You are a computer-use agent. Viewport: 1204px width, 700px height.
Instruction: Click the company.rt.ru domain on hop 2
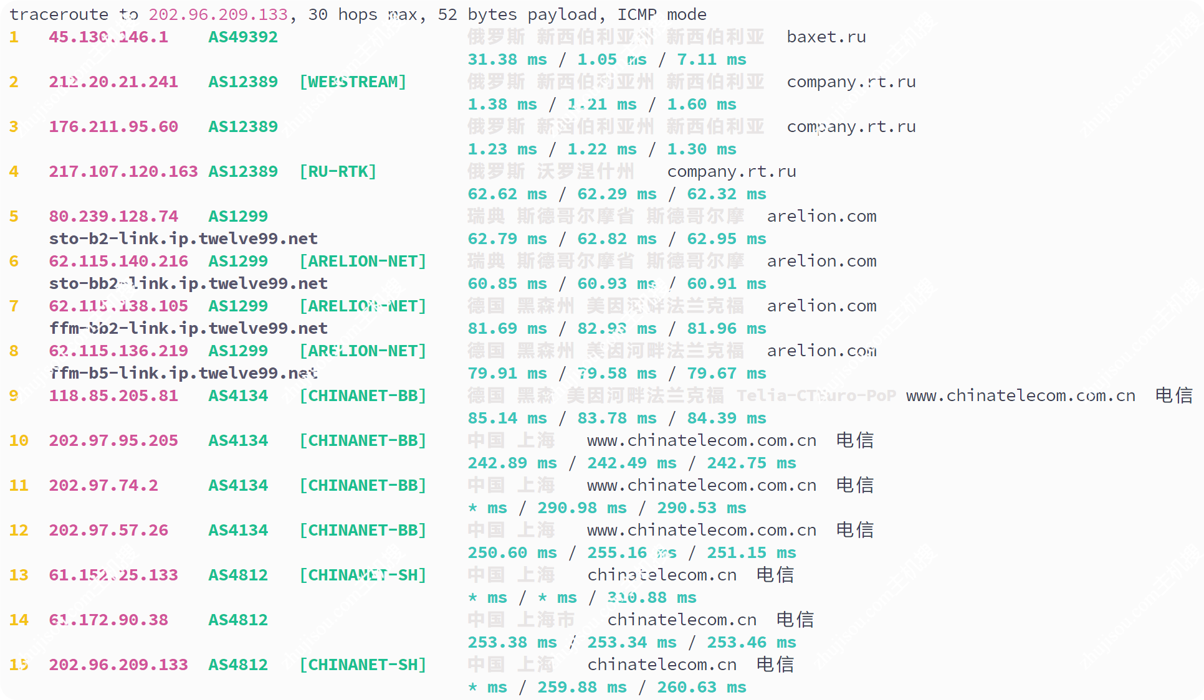(850, 82)
